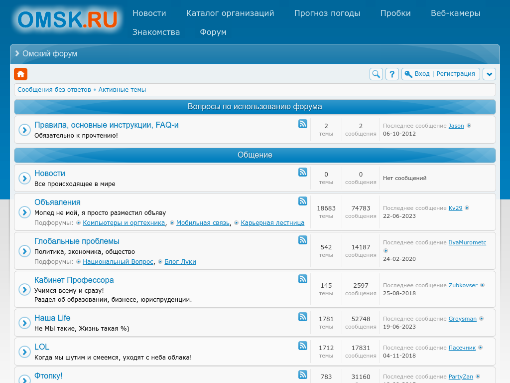Image resolution: width=510 pixels, height=383 pixels.
Task: Click the orange home icon
Action: 20,74
